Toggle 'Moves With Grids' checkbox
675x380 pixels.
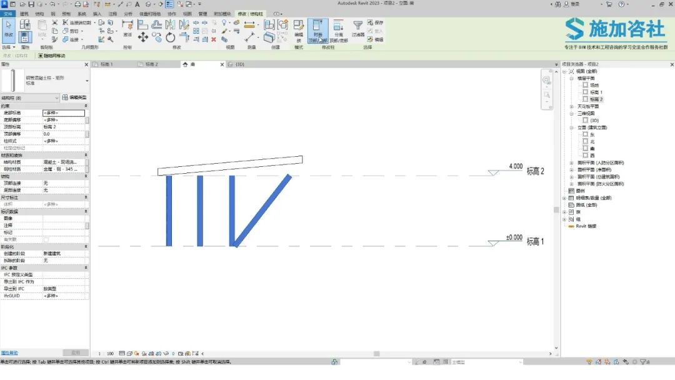(41, 56)
